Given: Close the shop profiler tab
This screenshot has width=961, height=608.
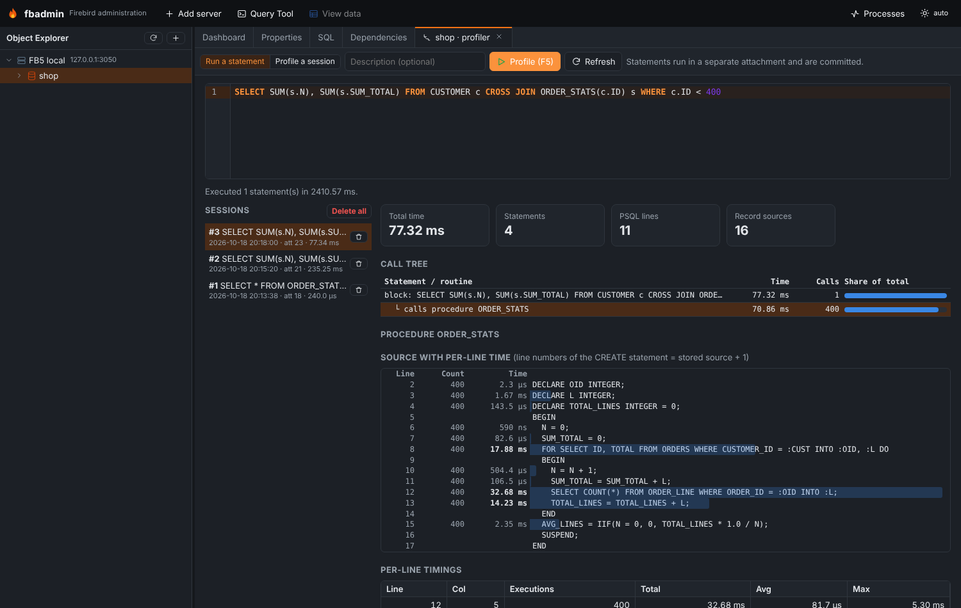Looking at the screenshot, I should click(x=499, y=37).
